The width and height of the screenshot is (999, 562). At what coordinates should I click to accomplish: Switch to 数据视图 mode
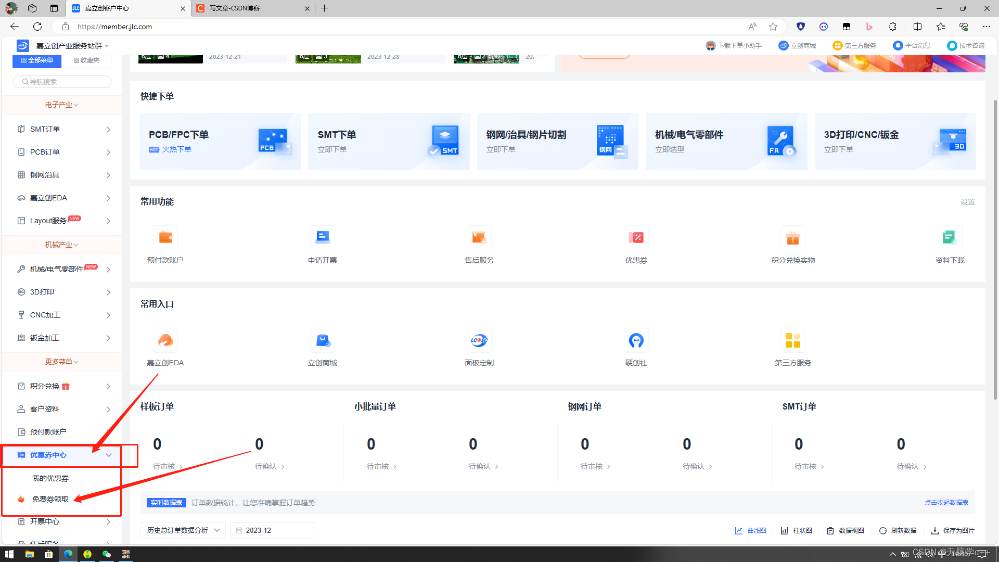pyautogui.click(x=846, y=530)
